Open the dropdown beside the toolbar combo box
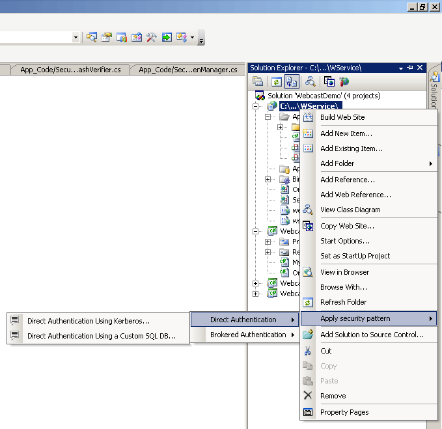442x429 pixels. (x=76, y=37)
